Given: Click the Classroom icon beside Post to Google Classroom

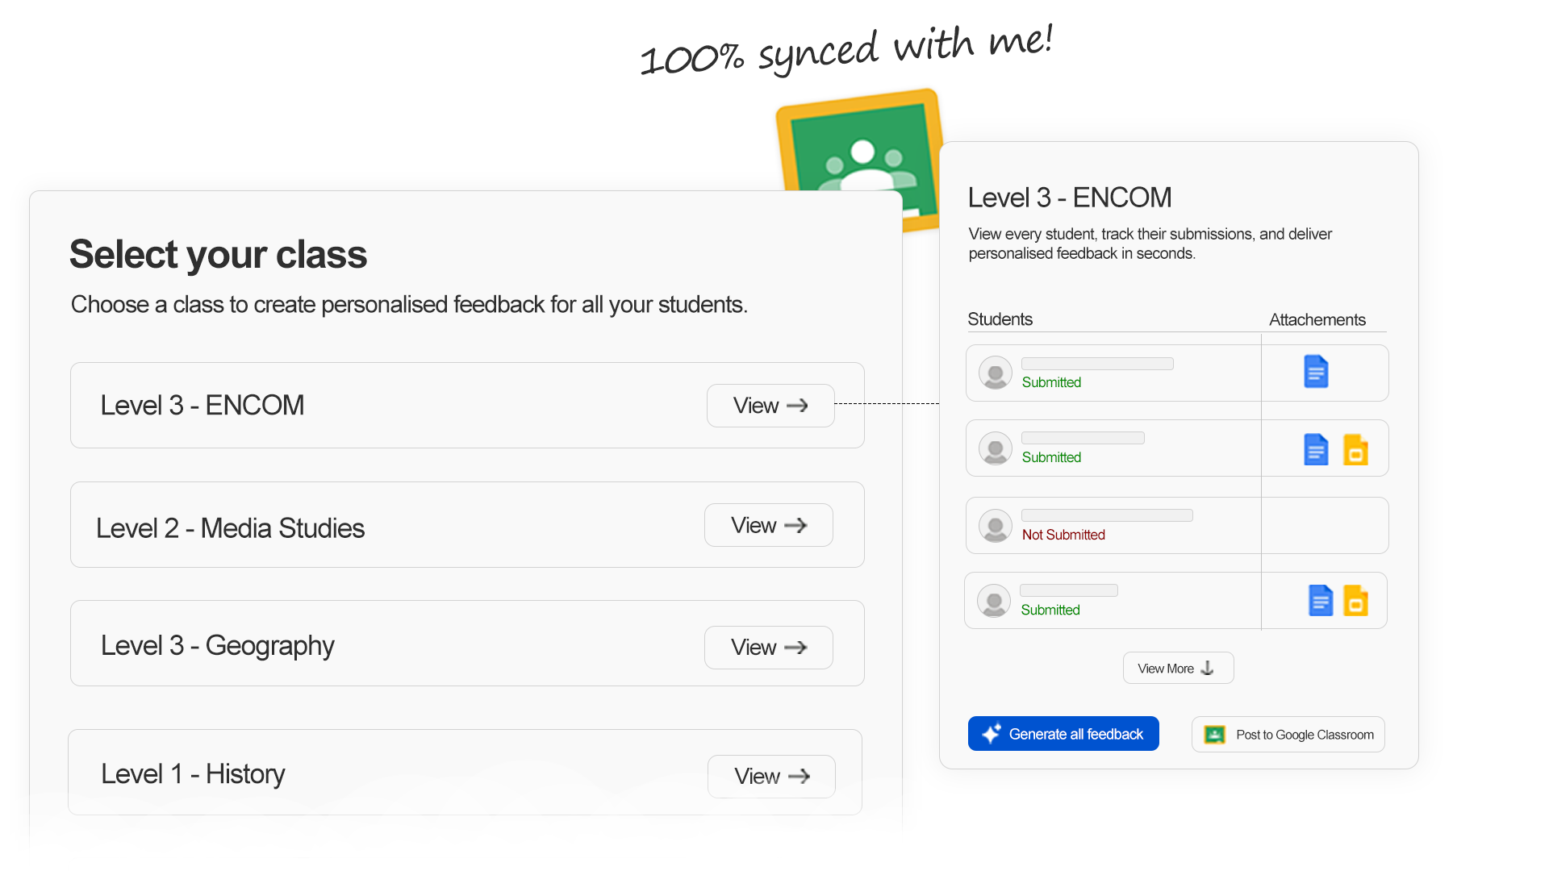Looking at the screenshot, I should pyautogui.click(x=1215, y=734).
